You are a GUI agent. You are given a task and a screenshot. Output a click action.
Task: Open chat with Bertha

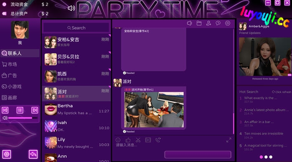(x=76, y=109)
